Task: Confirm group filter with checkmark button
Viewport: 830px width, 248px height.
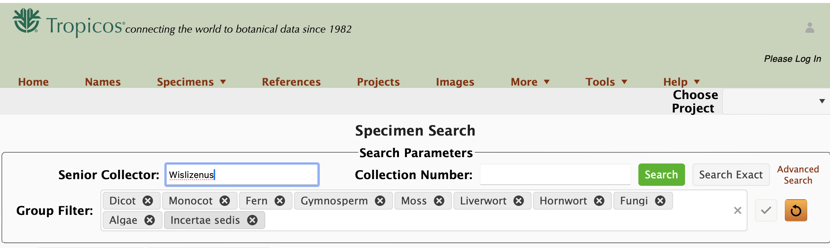Action: tap(766, 210)
